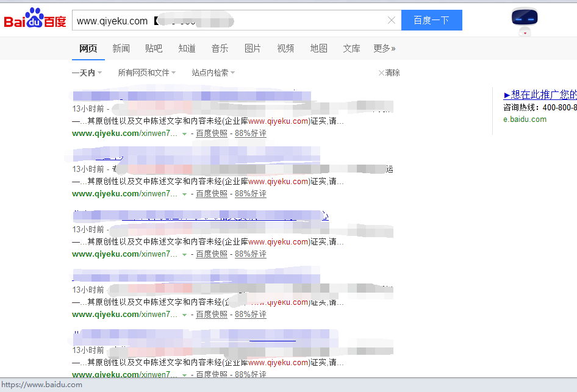Click the Baidu robot mascot icon
577x392 pixels.
(524, 19)
